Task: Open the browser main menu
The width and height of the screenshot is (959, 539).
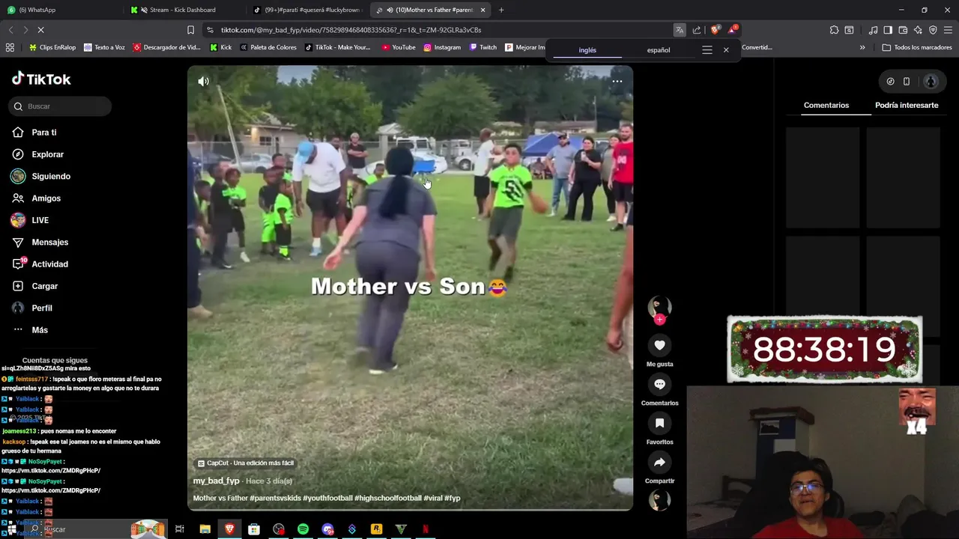Action: [x=948, y=30]
